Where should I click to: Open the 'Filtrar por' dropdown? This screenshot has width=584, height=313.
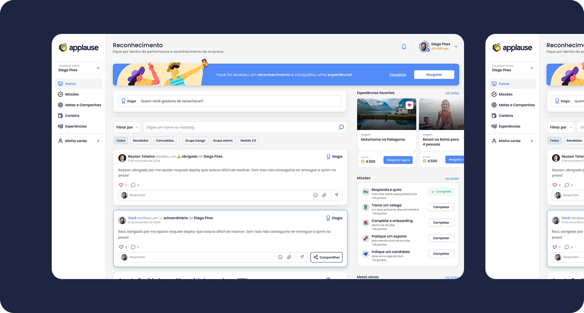click(127, 127)
